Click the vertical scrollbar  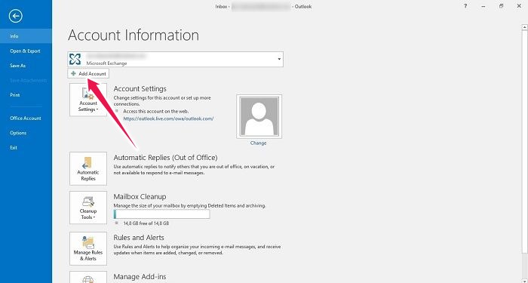(x=524, y=142)
